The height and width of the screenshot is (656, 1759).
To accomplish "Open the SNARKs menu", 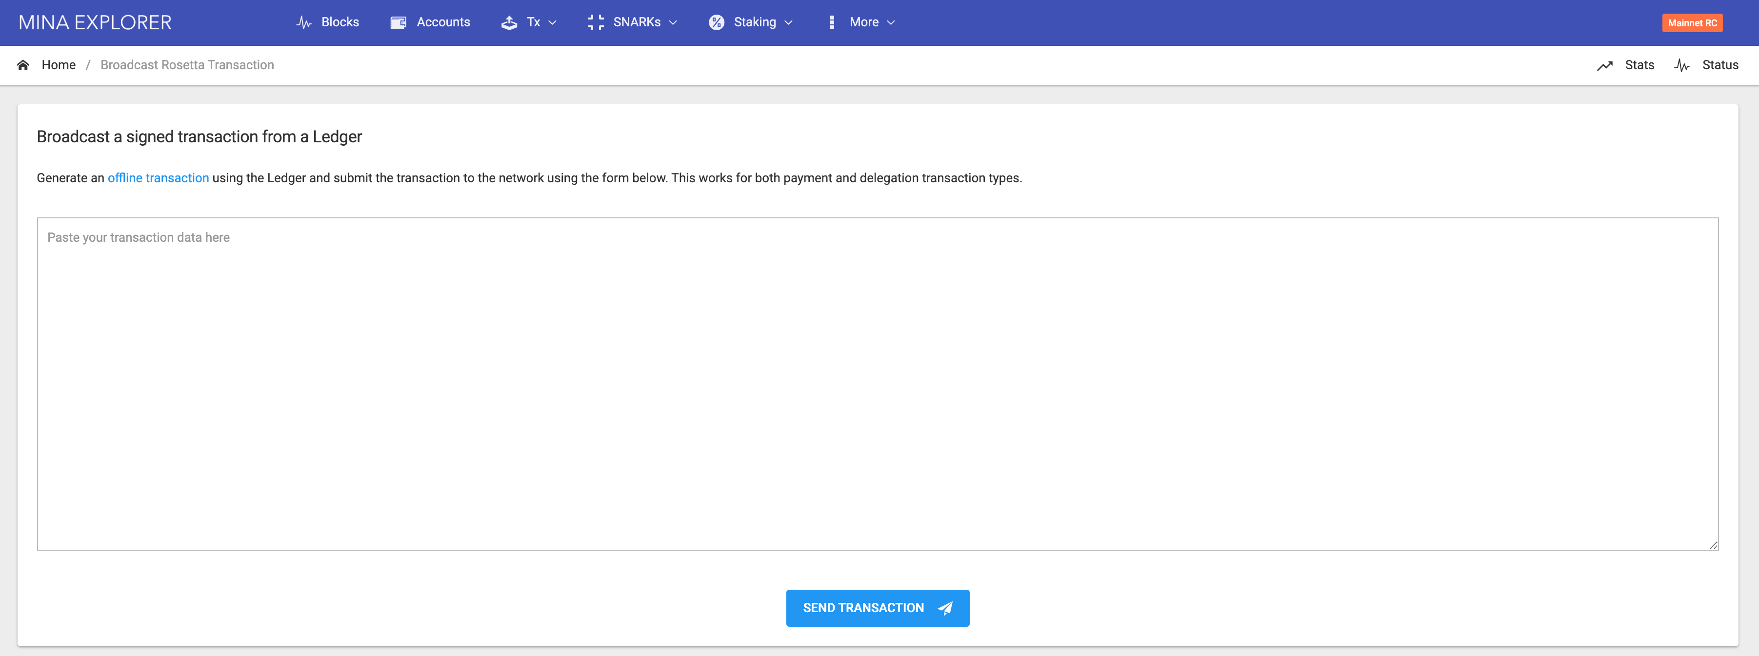I will 637,22.
